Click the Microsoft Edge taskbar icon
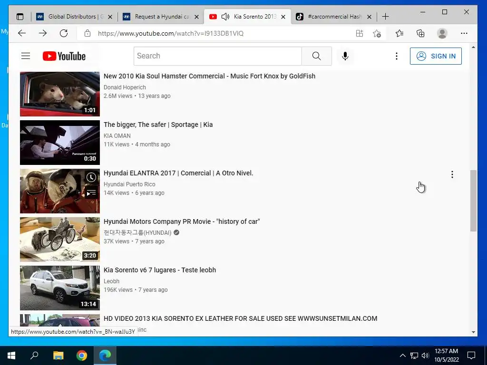This screenshot has width=487, height=365. click(105, 355)
